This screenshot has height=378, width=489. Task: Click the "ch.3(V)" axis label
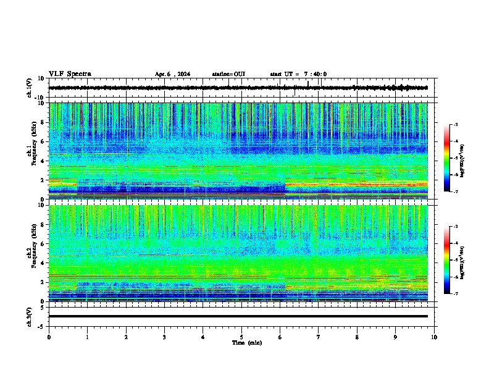click(x=29, y=317)
